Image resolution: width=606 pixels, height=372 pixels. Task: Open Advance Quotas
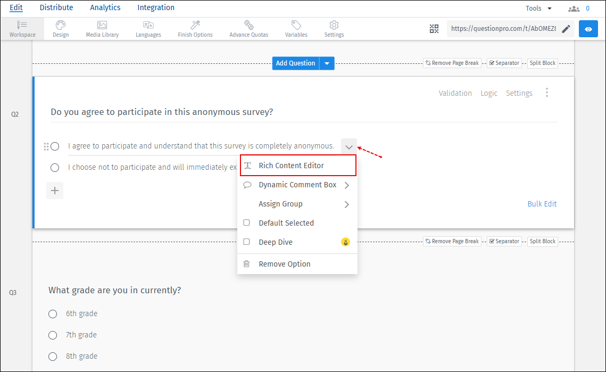[x=248, y=29]
